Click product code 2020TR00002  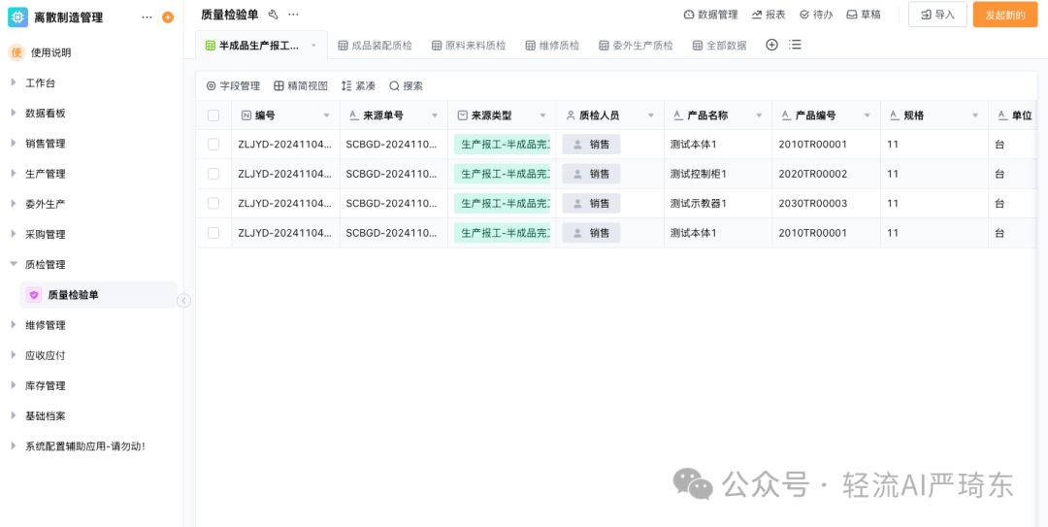[813, 174]
